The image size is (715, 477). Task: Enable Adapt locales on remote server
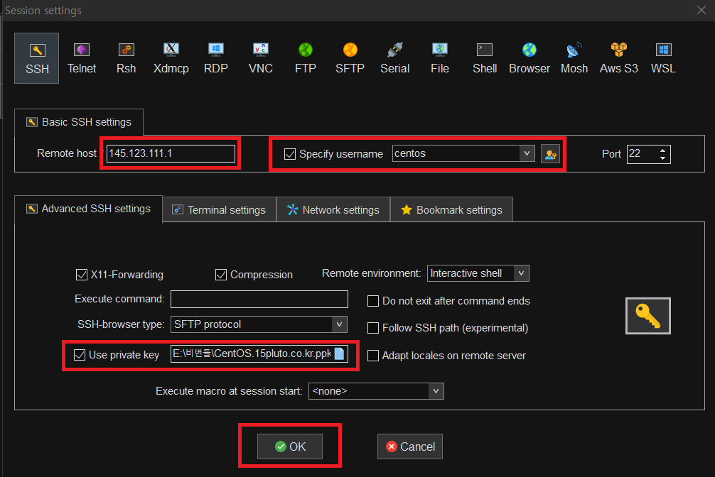tap(373, 356)
